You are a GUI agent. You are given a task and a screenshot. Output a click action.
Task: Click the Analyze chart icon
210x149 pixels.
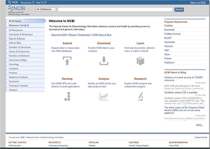pos(104,96)
